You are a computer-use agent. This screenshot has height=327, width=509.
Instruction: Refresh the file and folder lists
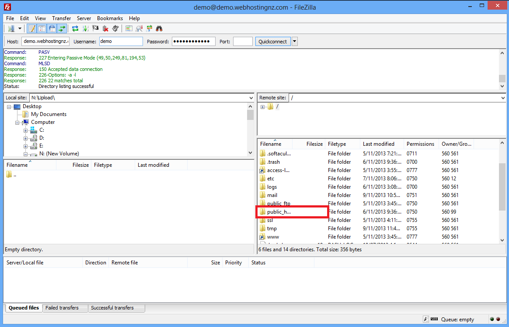coord(75,29)
